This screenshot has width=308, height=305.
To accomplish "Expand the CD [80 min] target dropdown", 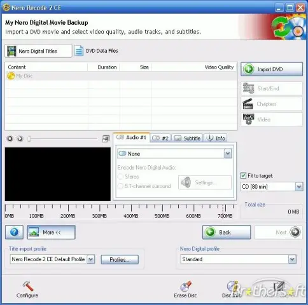I will pyautogui.click(x=299, y=187).
